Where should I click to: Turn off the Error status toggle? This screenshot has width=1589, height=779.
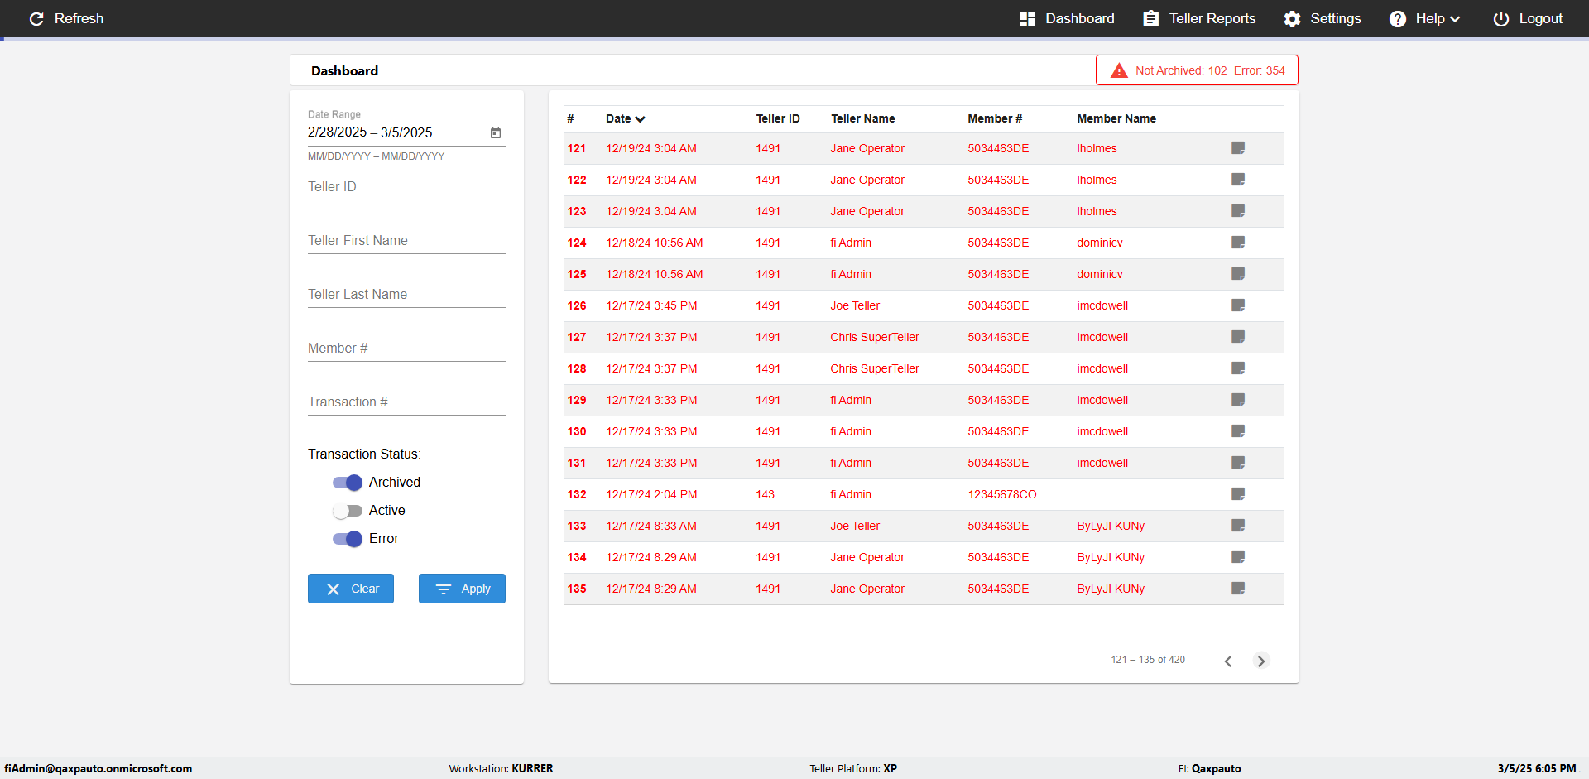[x=348, y=539]
